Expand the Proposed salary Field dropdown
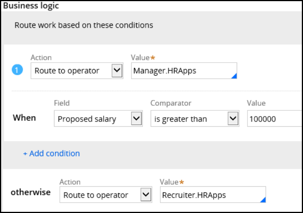Viewport: 303px width, 213px height. (136, 119)
